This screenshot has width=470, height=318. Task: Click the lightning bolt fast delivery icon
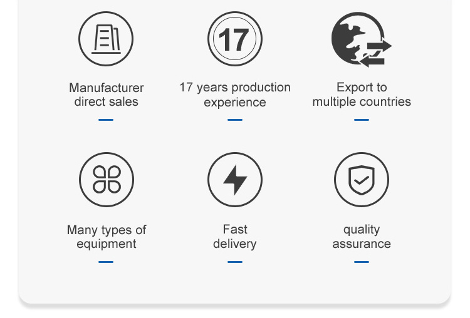[x=235, y=180]
